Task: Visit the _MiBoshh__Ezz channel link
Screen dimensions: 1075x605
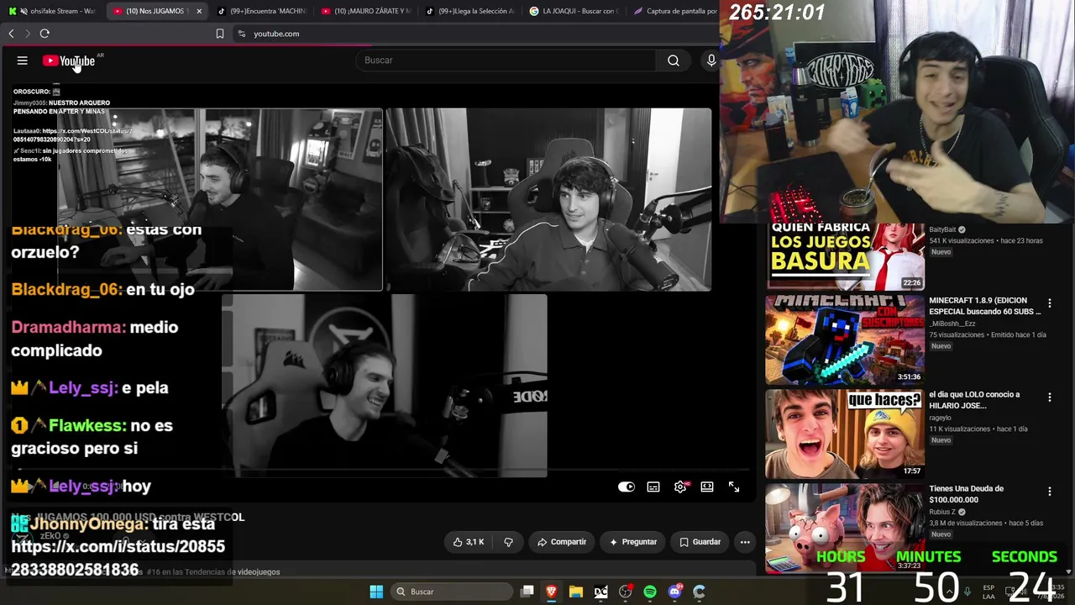Action: [952, 324]
